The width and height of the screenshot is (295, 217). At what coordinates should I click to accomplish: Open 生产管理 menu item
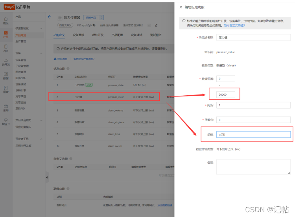pos(21,41)
